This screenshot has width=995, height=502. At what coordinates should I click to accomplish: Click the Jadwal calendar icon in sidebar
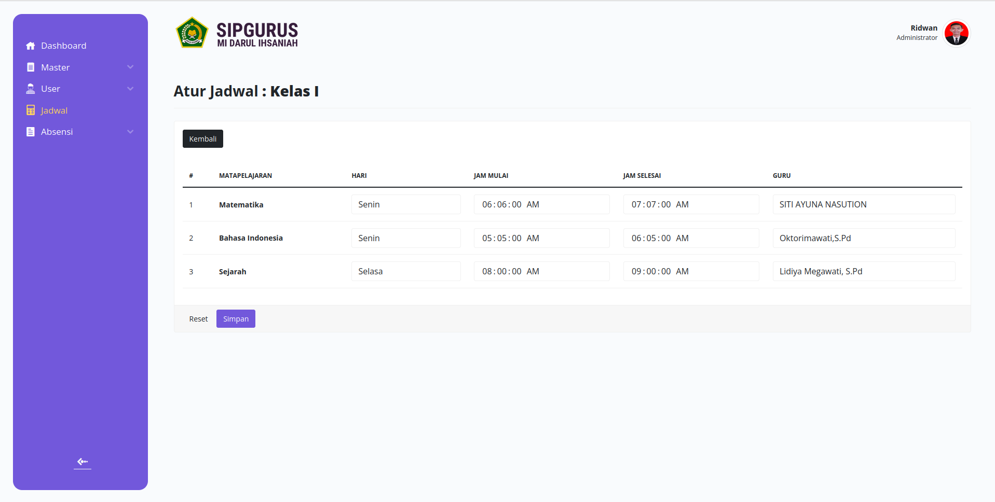click(31, 110)
